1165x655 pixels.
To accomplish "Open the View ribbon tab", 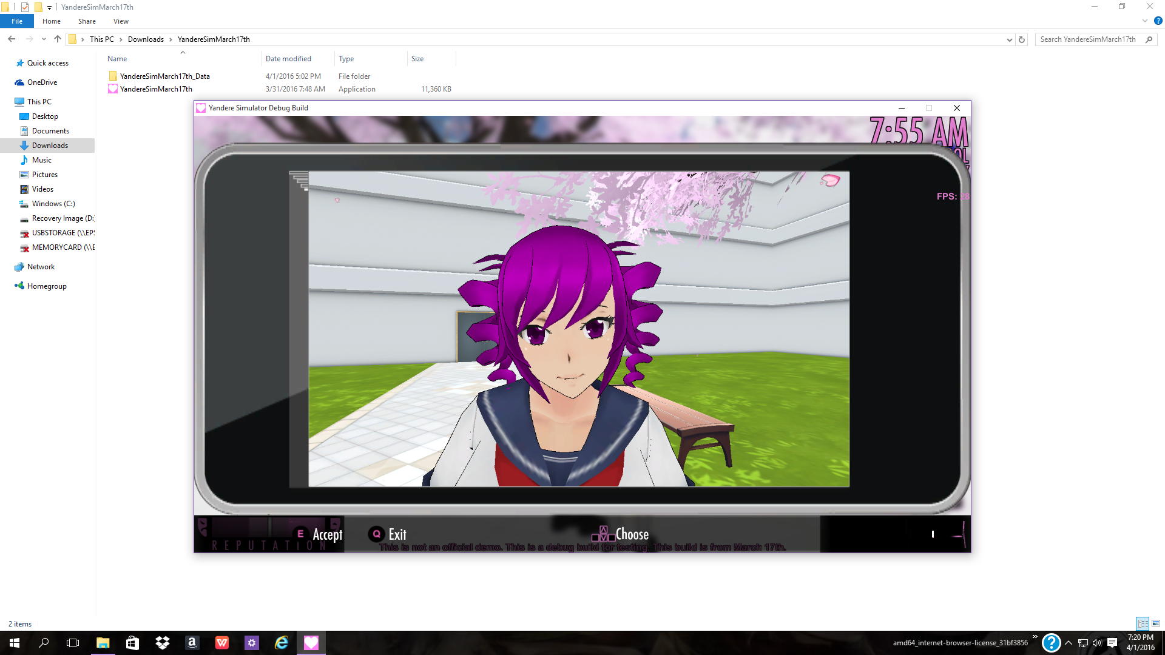I will tap(121, 21).
